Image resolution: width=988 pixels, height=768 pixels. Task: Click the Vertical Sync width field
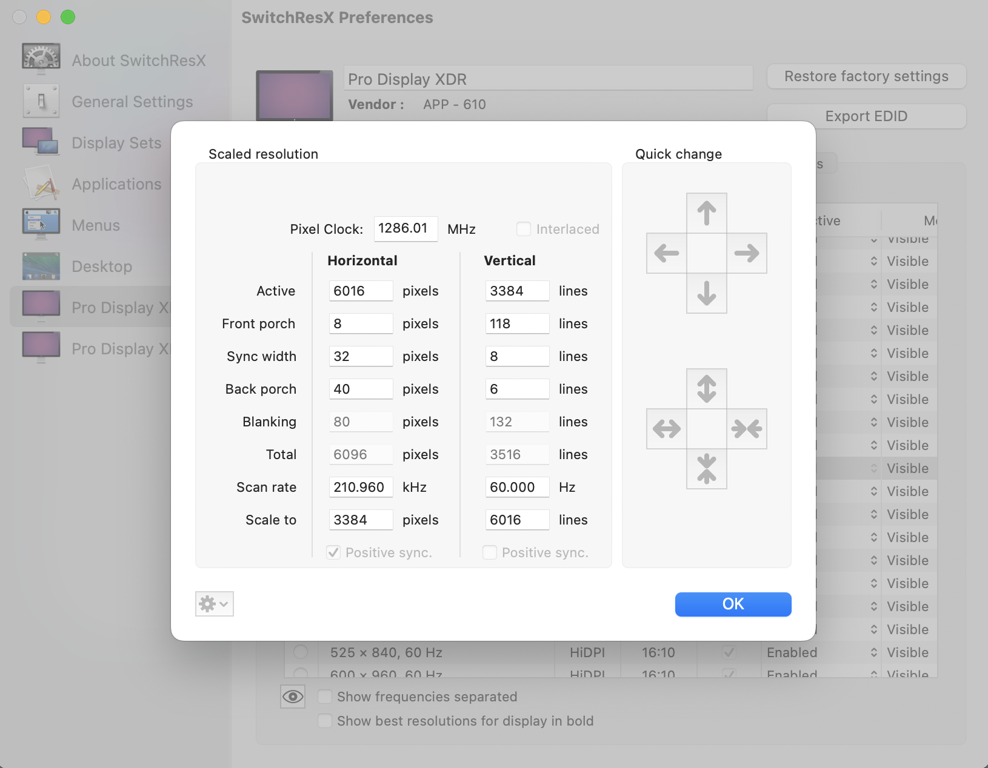tap(518, 356)
